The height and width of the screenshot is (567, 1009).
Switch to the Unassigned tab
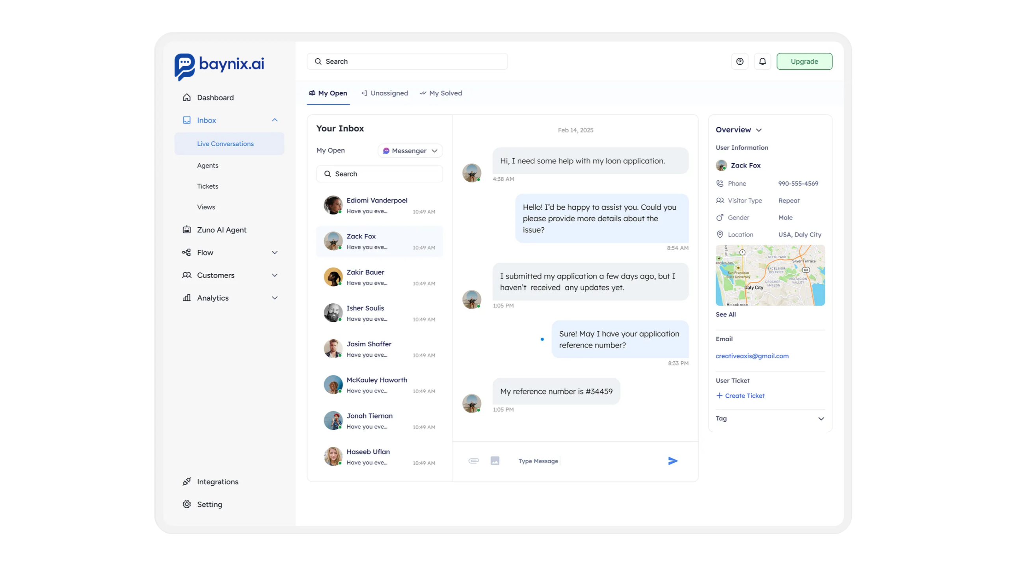tap(385, 93)
